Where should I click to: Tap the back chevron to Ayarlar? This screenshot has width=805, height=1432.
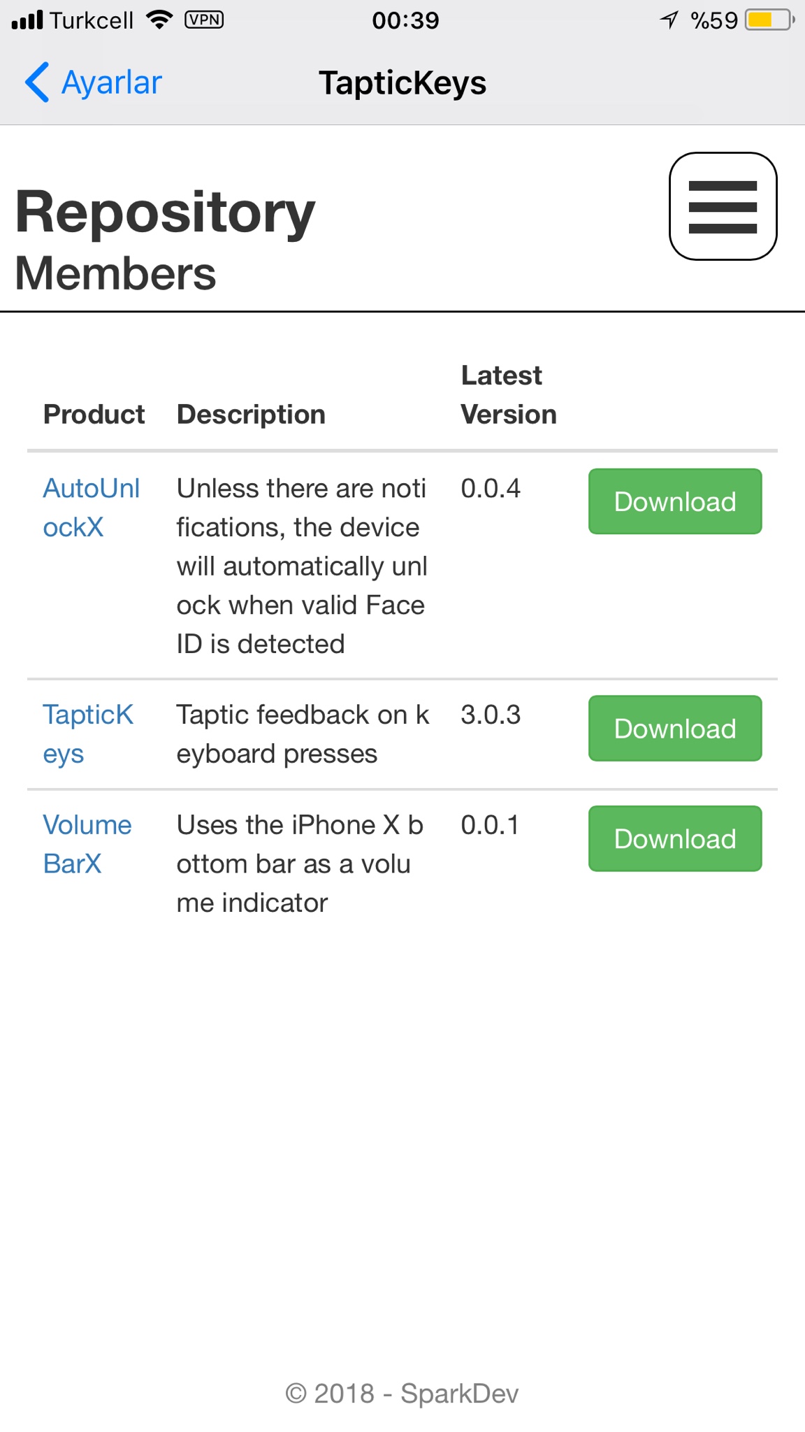(x=38, y=83)
